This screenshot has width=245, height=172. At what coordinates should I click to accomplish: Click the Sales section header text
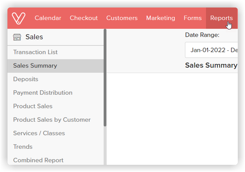click(x=34, y=37)
